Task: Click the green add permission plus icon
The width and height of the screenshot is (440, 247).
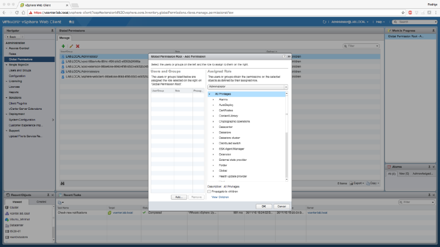Action: pyautogui.click(x=63, y=46)
